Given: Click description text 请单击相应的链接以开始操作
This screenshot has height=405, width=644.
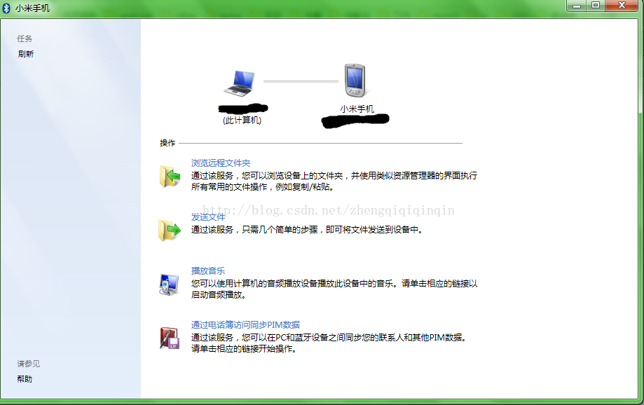Looking at the screenshot, I should click(329, 343).
